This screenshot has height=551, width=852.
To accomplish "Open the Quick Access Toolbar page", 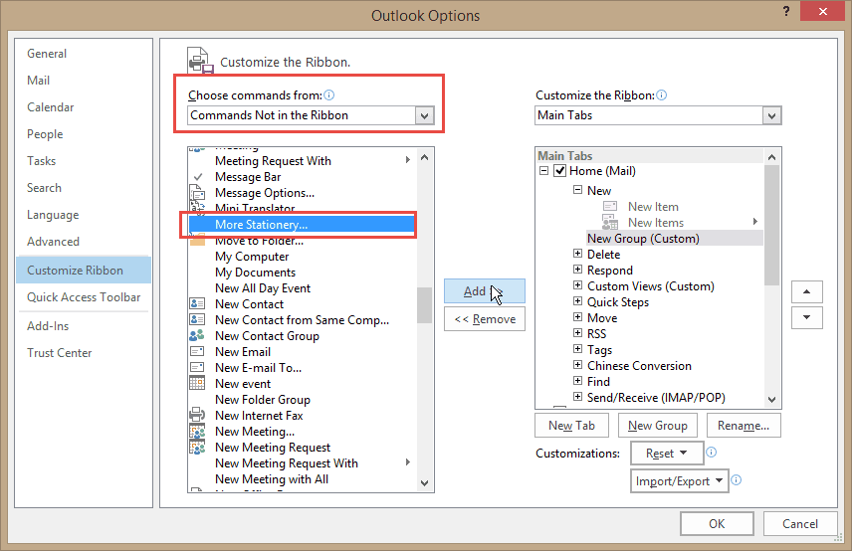I will coord(84,297).
